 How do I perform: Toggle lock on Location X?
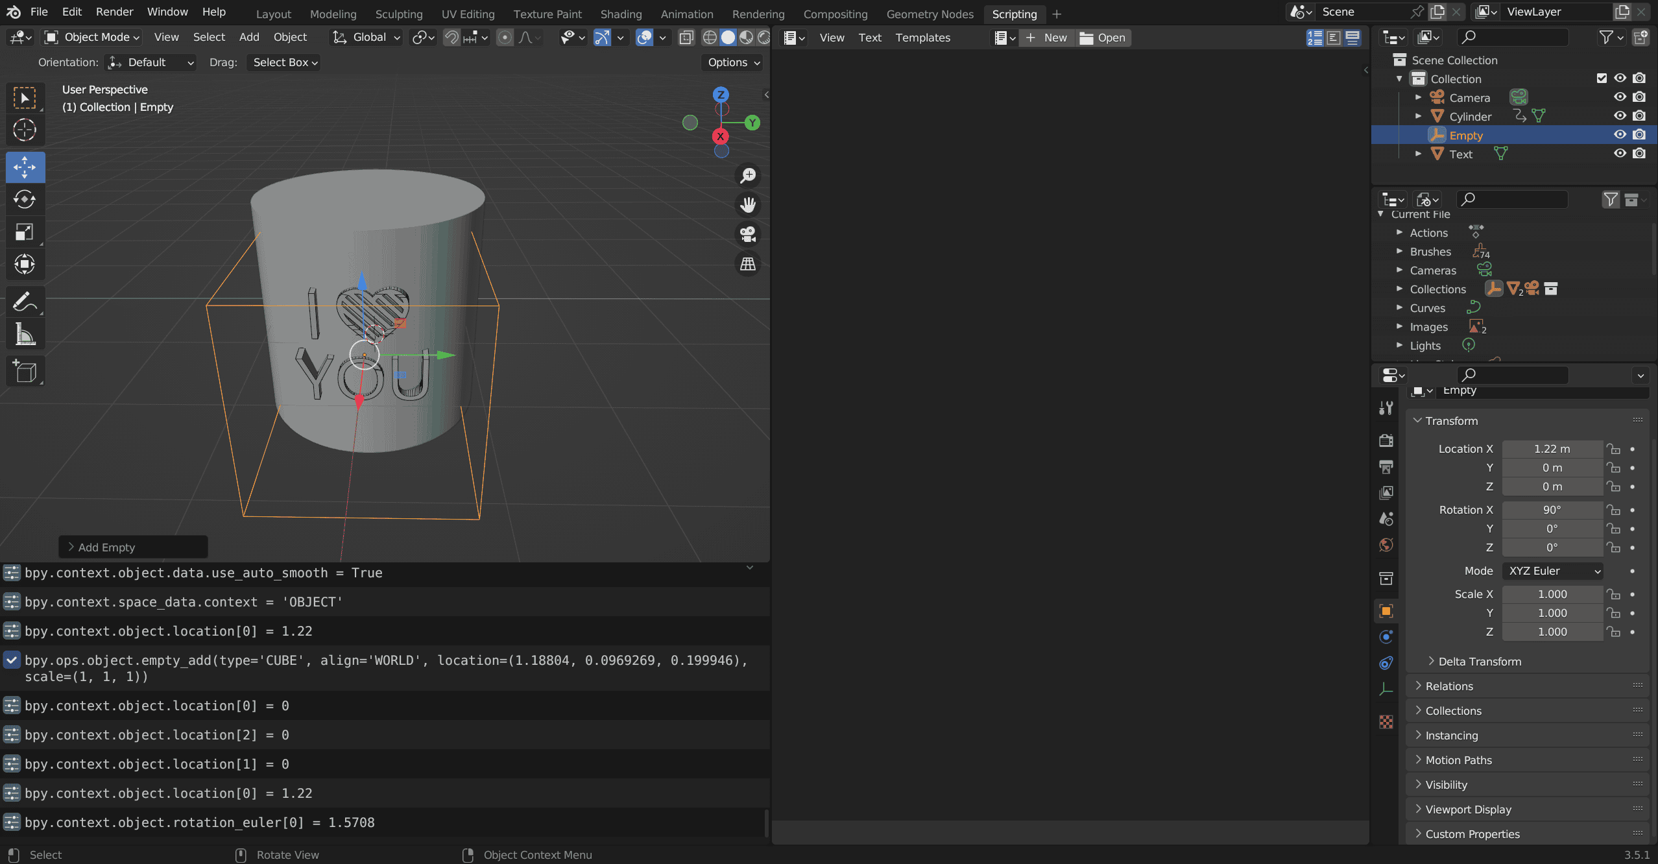point(1613,449)
